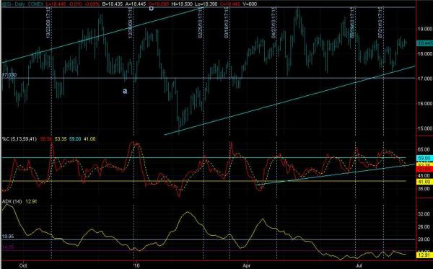The width and height of the screenshot is (433, 269).
Task: Click the yellow 12.91 ADX value tag
Action: [x=424, y=255]
